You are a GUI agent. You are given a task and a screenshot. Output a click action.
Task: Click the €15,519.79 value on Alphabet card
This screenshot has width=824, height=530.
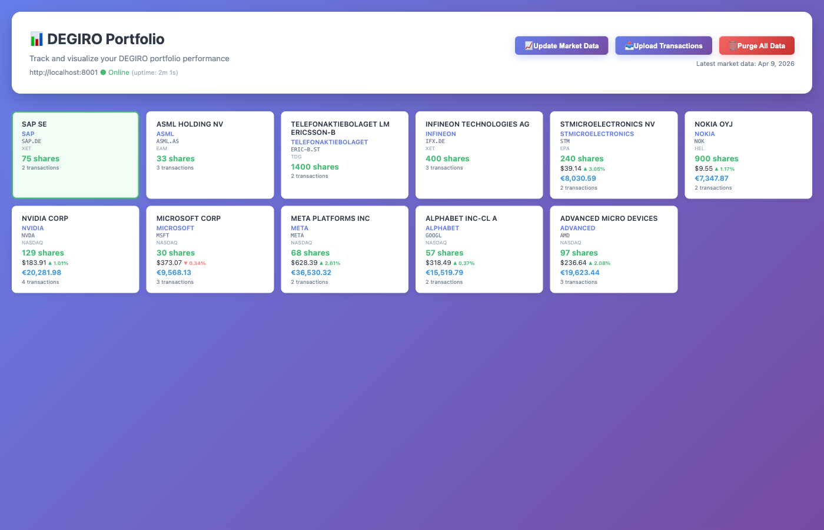[x=444, y=273]
